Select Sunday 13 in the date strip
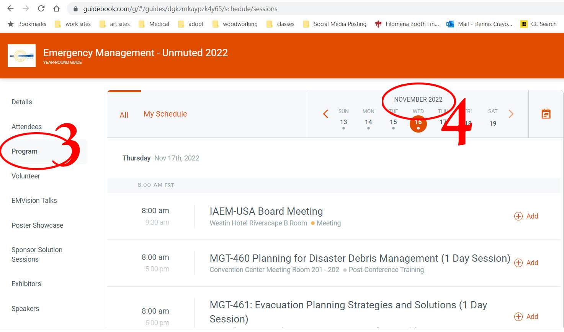The height and width of the screenshot is (332, 564). [x=343, y=119]
